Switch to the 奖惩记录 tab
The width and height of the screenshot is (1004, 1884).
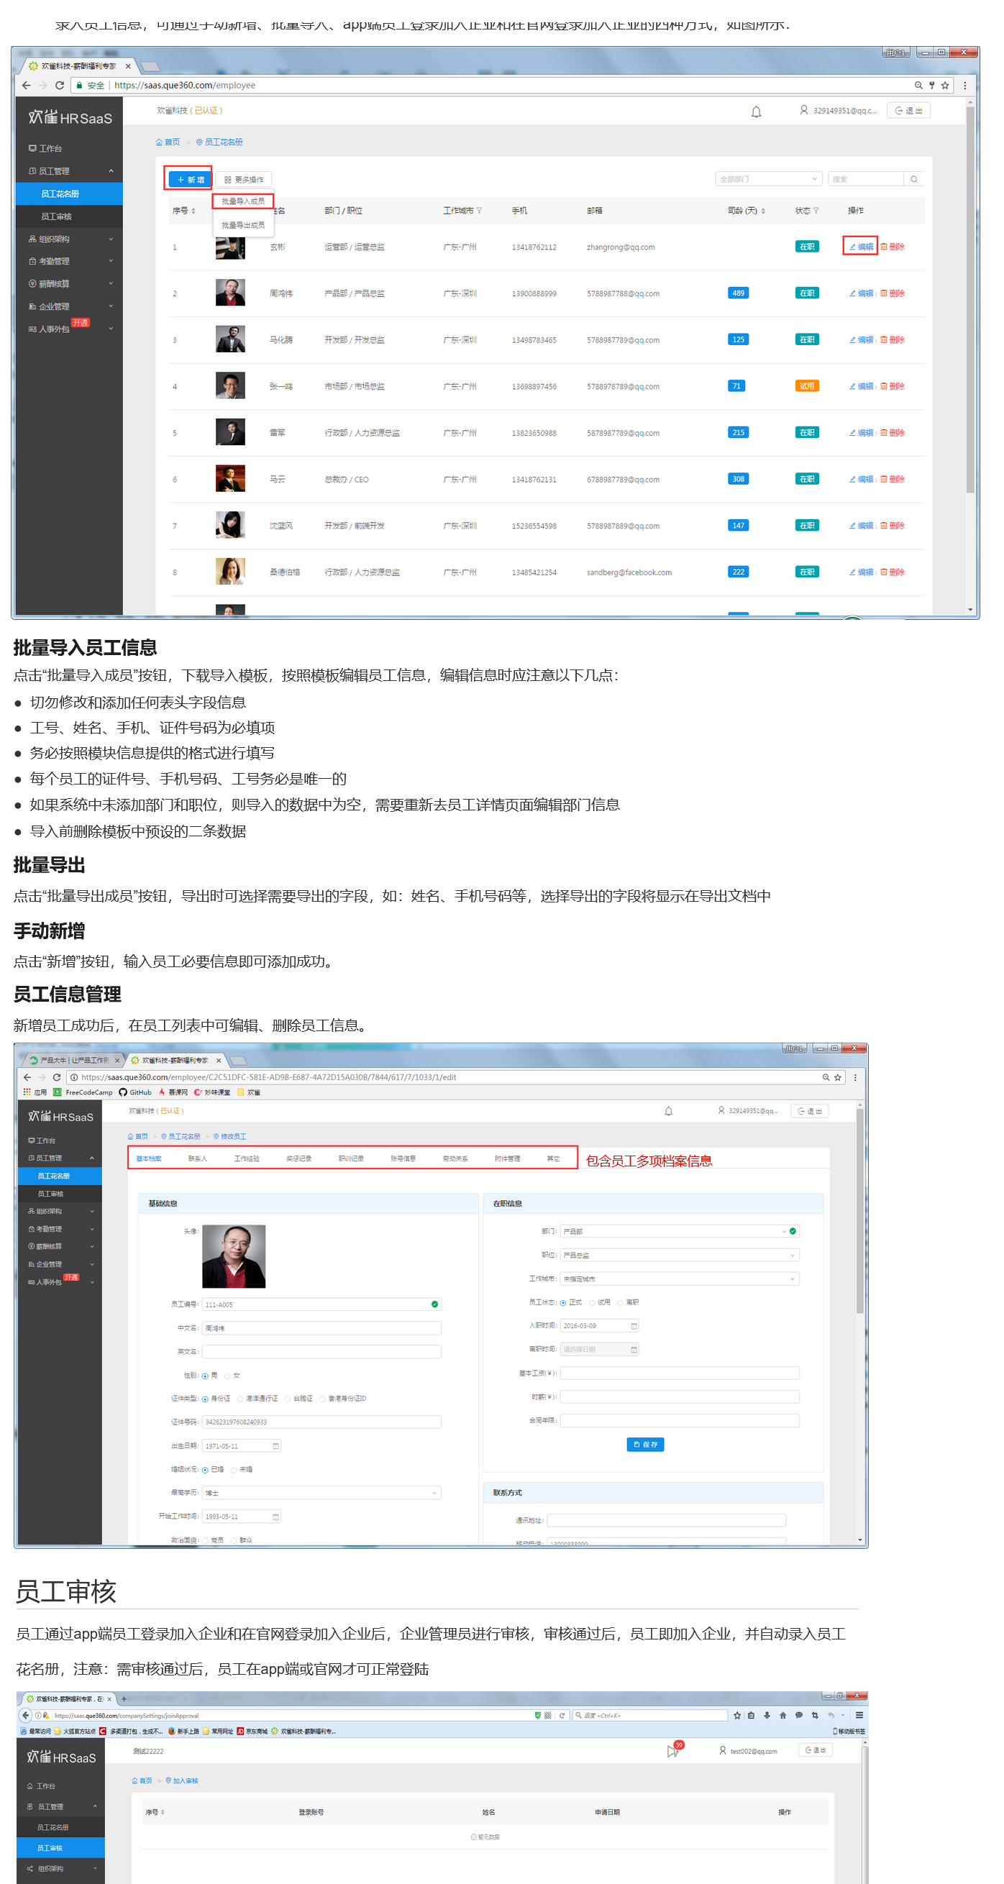click(299, 1158)
